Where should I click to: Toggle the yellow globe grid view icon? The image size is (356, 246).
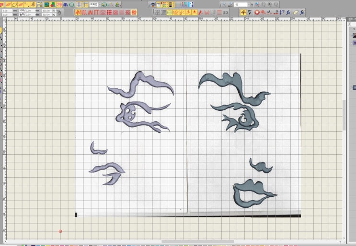(x=170, y=12)
